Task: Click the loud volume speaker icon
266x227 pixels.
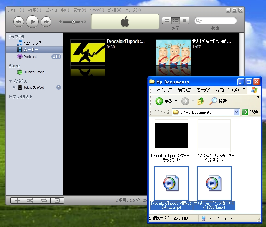Action: click(83, 22)
